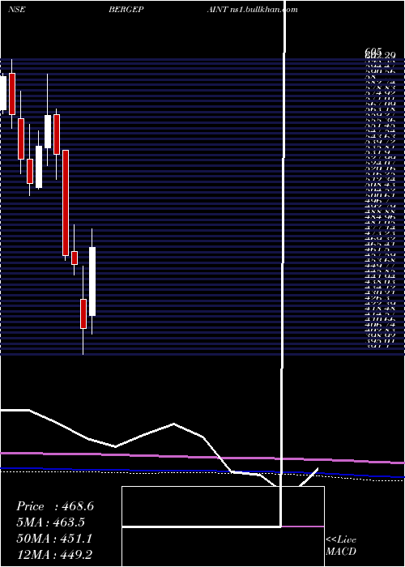Click the blue moving average line
Image resolution: width=405 pixels, height=567 pixels.
click(x=202, y=471)
